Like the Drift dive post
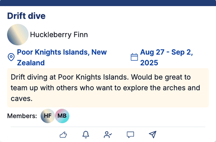This screenshot has width=216, height=142. (x=63, y=135)
